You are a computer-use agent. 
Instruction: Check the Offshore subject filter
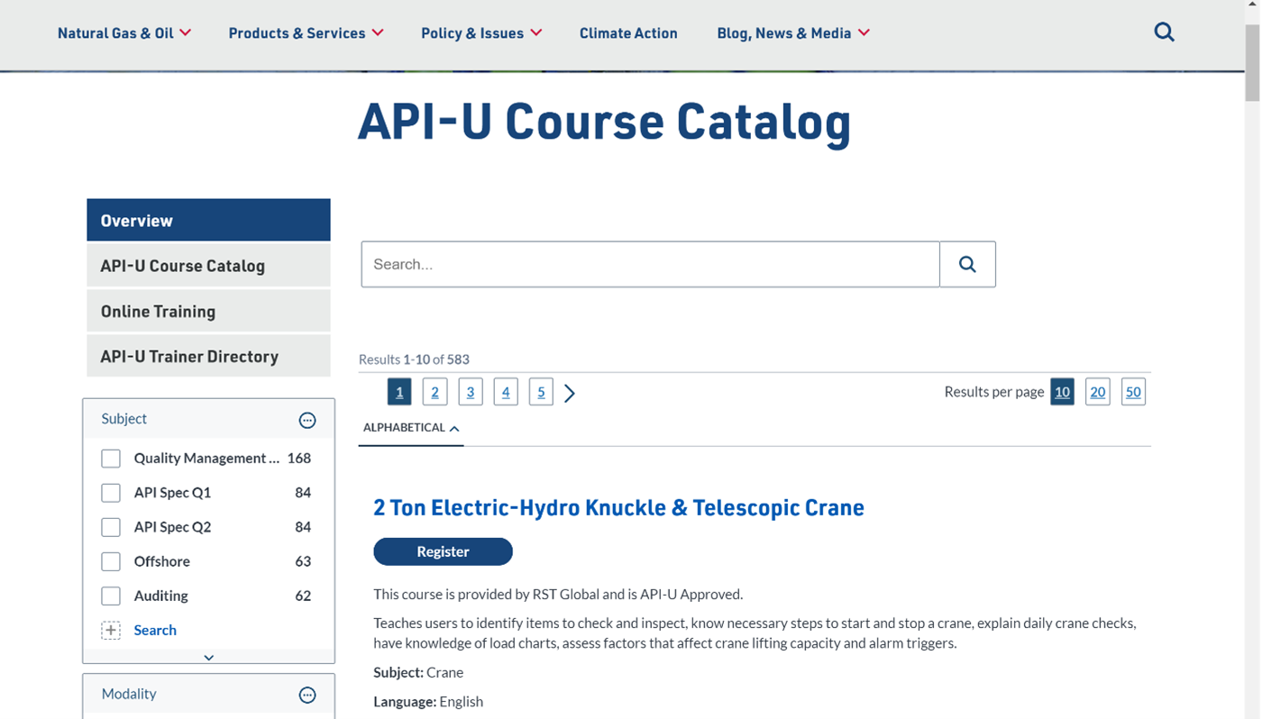coord(111,560)
